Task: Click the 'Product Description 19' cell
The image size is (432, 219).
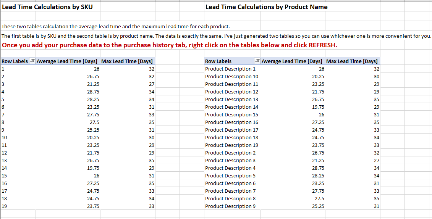Action: tap(232, 145)
